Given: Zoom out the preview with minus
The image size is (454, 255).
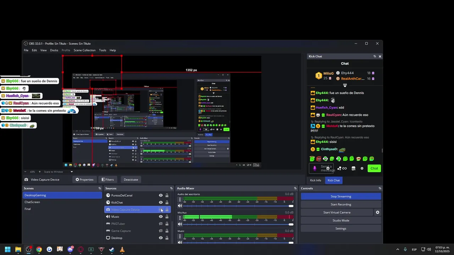Looking at the screenshot, I should click(25, 172).
